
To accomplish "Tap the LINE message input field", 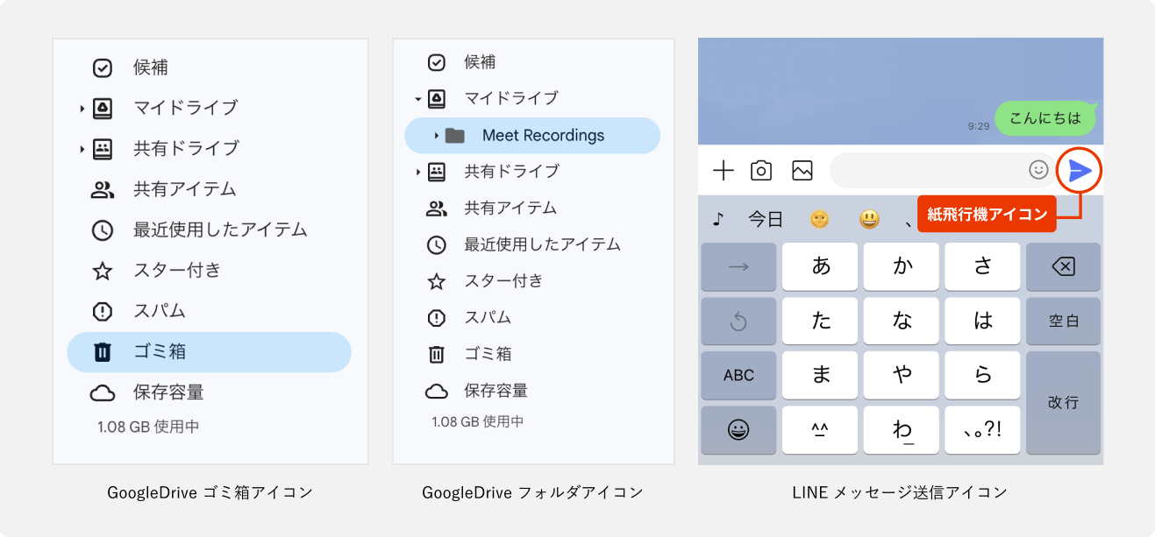I will pyautogui.click(x=944, y=170).
